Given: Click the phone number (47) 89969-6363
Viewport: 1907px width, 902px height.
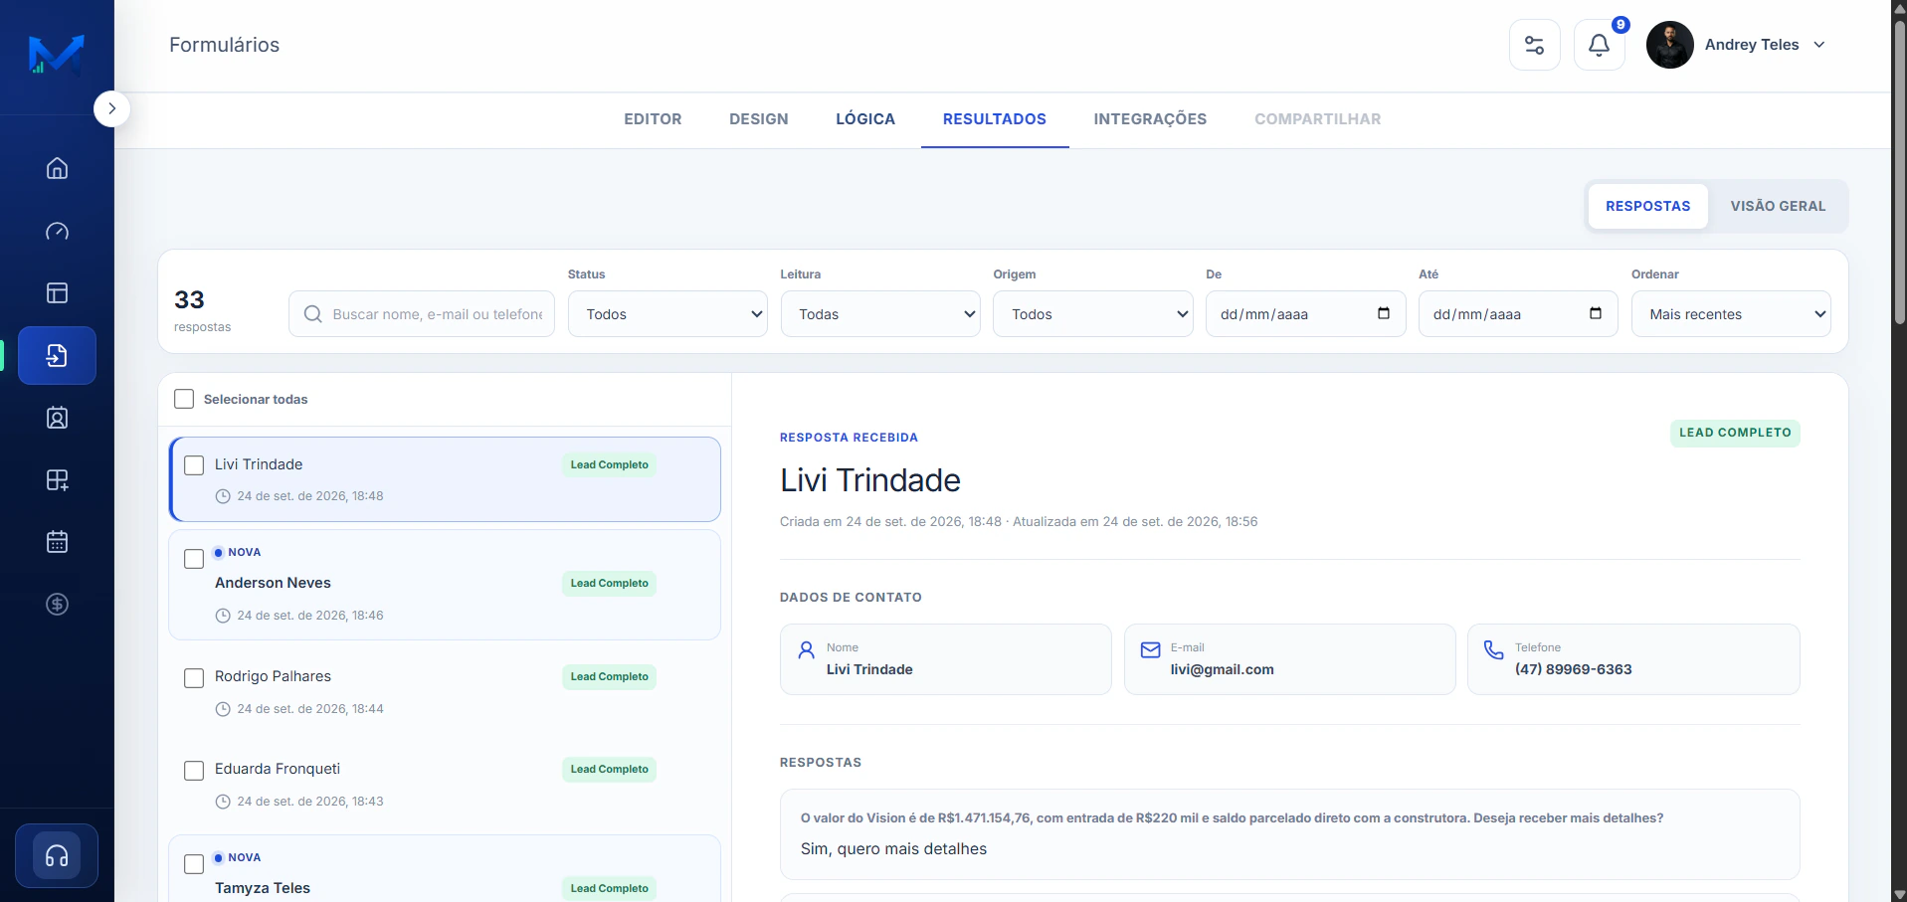Looking at the screenshot, I should click(x=1574, y=669).
